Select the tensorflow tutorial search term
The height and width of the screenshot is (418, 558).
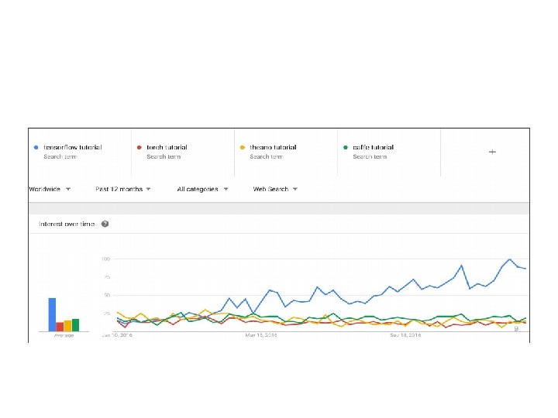(73, 147)
